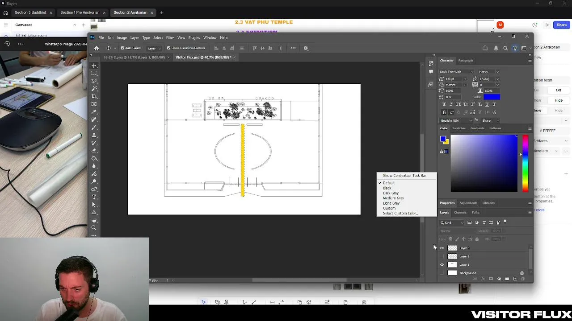Filter layers by type (T) layers
This screenshot has height=321, width=572.
(x=484, y=222)
